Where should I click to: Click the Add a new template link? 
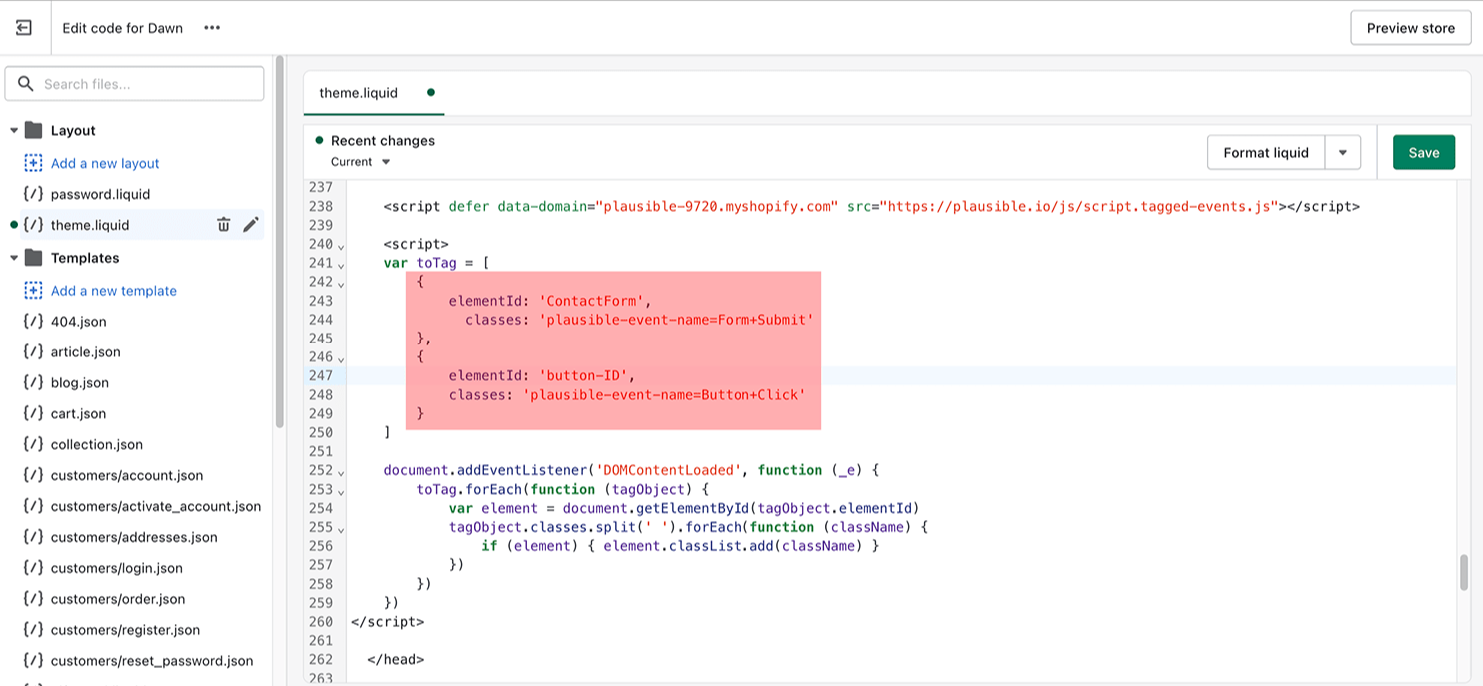(114, 291)
